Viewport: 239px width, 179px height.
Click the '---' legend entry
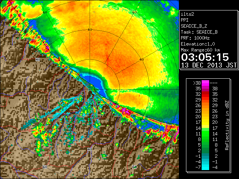(214, 83)
